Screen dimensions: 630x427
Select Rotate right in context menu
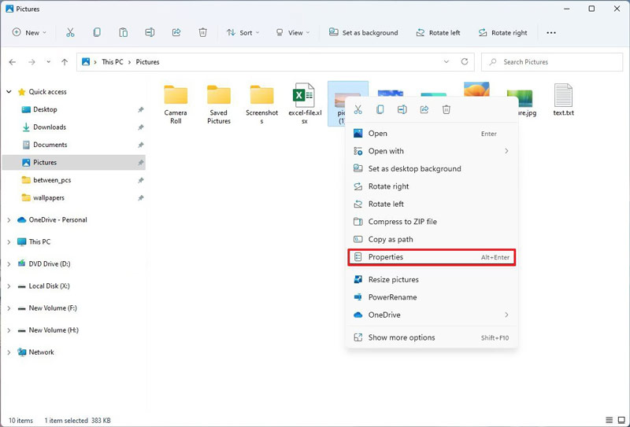coord(432,186)
